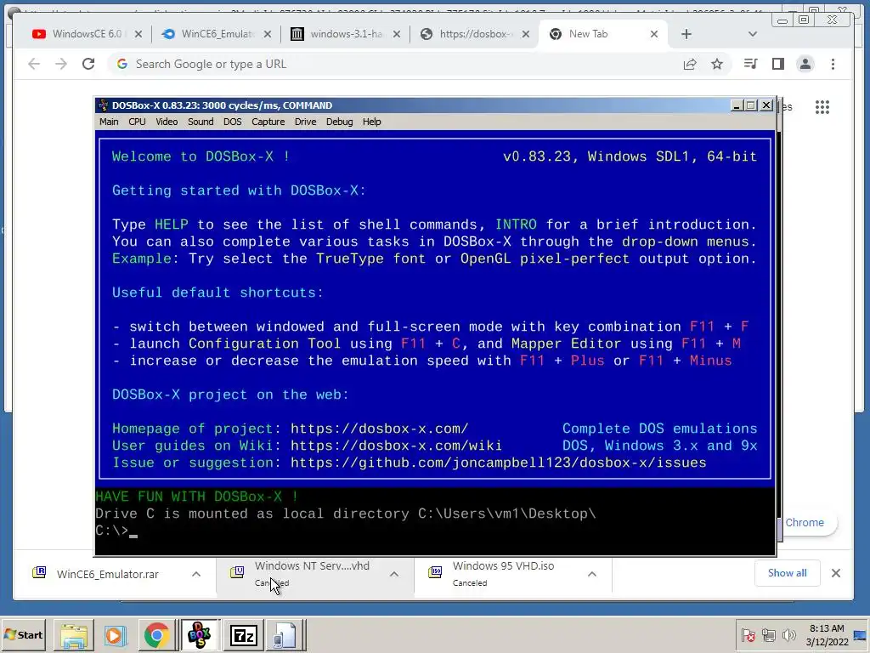Open the CPU menu in DOSBox-X

[137, 122]
